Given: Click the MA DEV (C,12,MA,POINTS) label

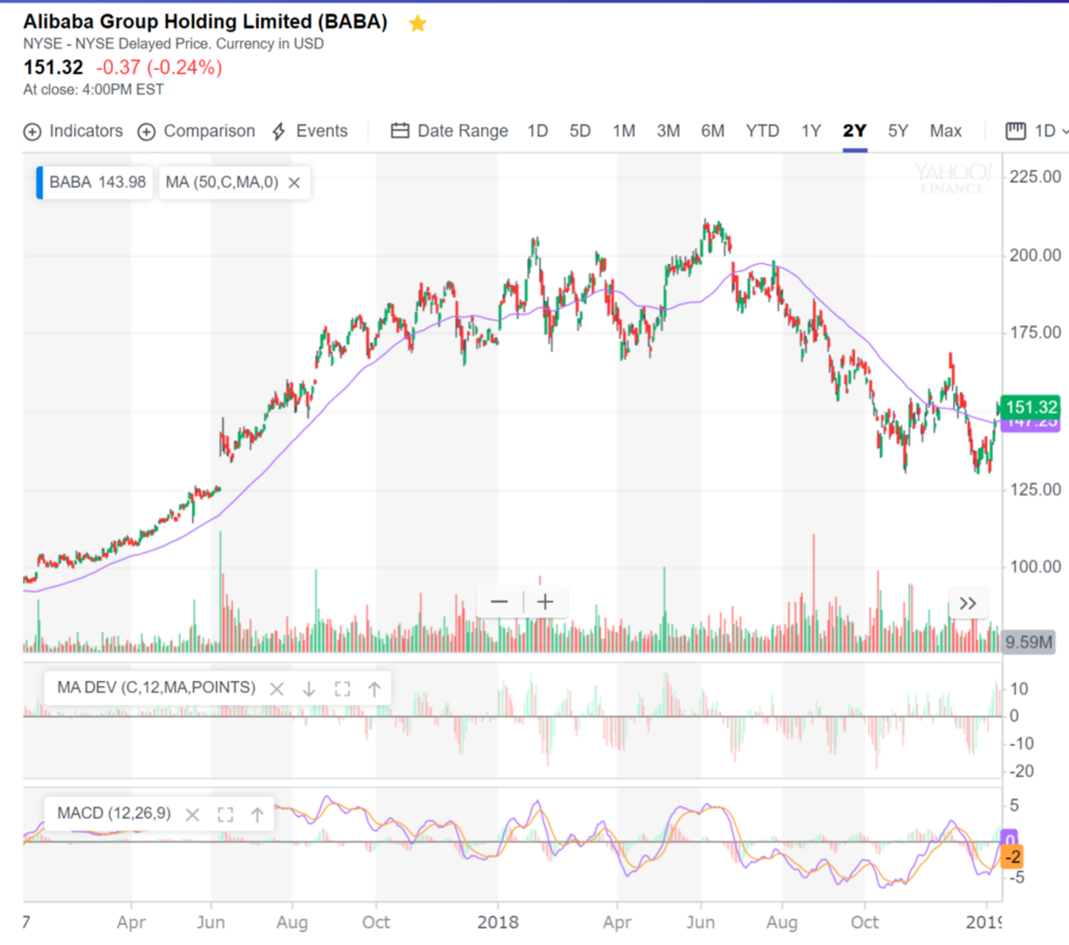Looking at the screenshot, I should pos(156,688).
